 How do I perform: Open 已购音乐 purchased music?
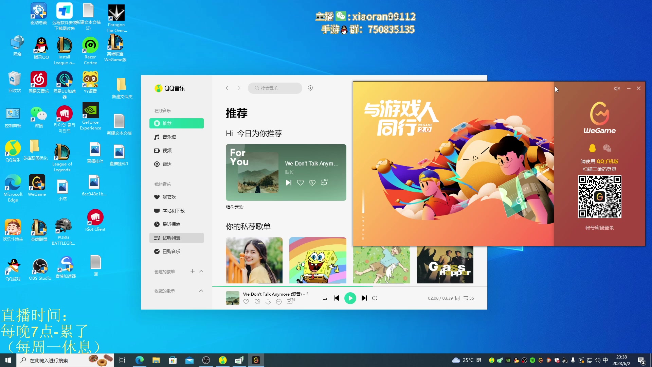tap(177, 251)
